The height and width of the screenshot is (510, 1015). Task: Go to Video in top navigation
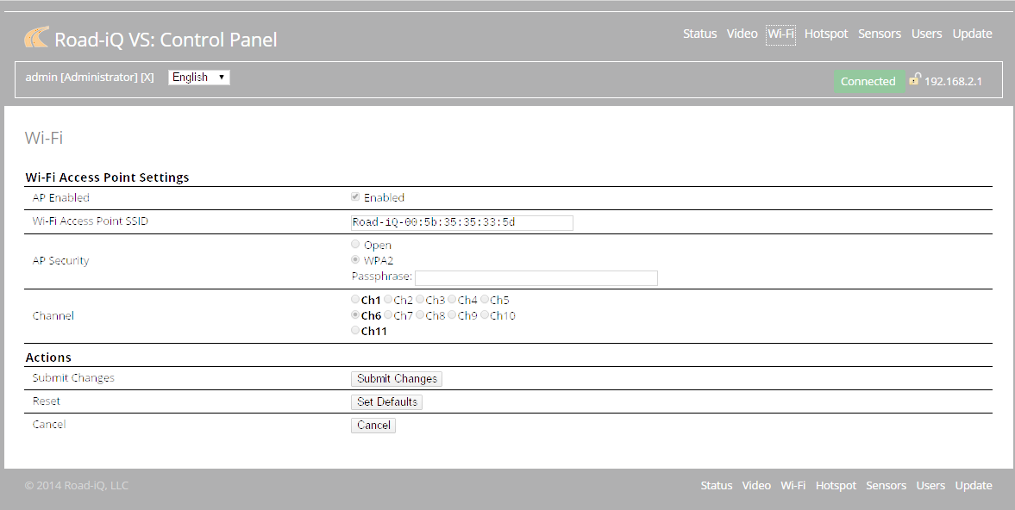click(742, 34)
